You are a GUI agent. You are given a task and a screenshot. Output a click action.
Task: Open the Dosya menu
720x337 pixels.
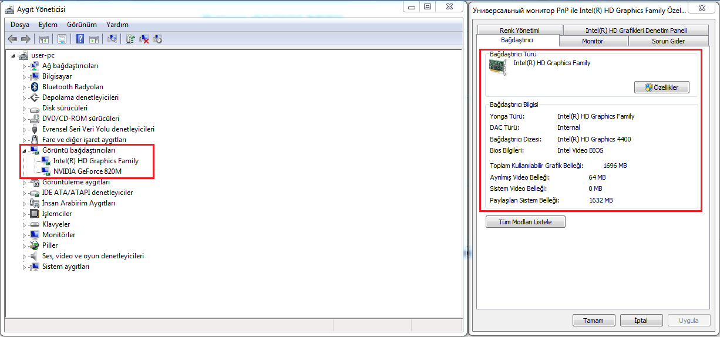click(x=20, y=25)
